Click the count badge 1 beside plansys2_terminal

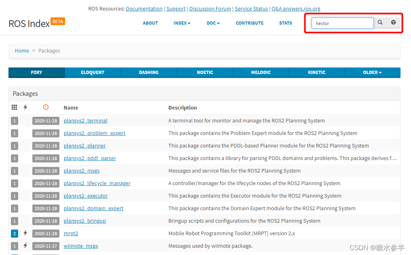(15, 121)
